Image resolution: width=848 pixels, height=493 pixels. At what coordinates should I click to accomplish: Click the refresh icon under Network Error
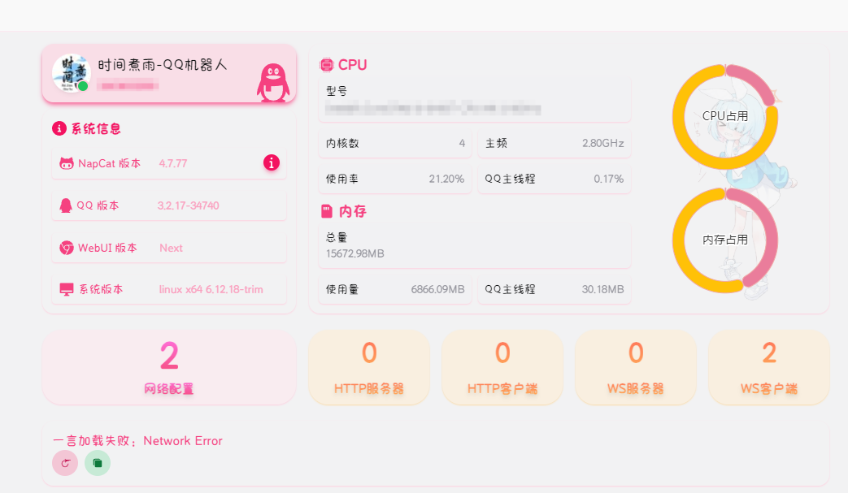pyautogui.click(x=65, y=463)
